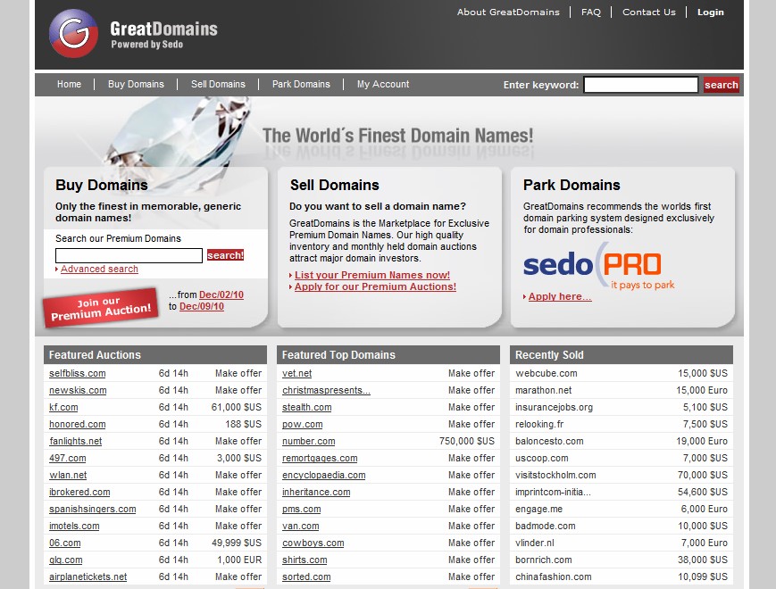Image resolution: width=776 pixels, height=589 pixels.
Task: Click the Dec/02/10 date link
Action: coord(221,294)
